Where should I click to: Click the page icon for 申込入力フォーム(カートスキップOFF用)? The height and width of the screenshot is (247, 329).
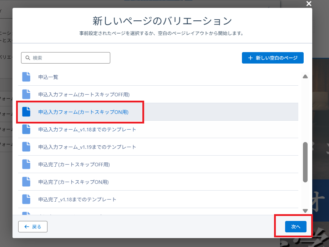pos(26,94)
